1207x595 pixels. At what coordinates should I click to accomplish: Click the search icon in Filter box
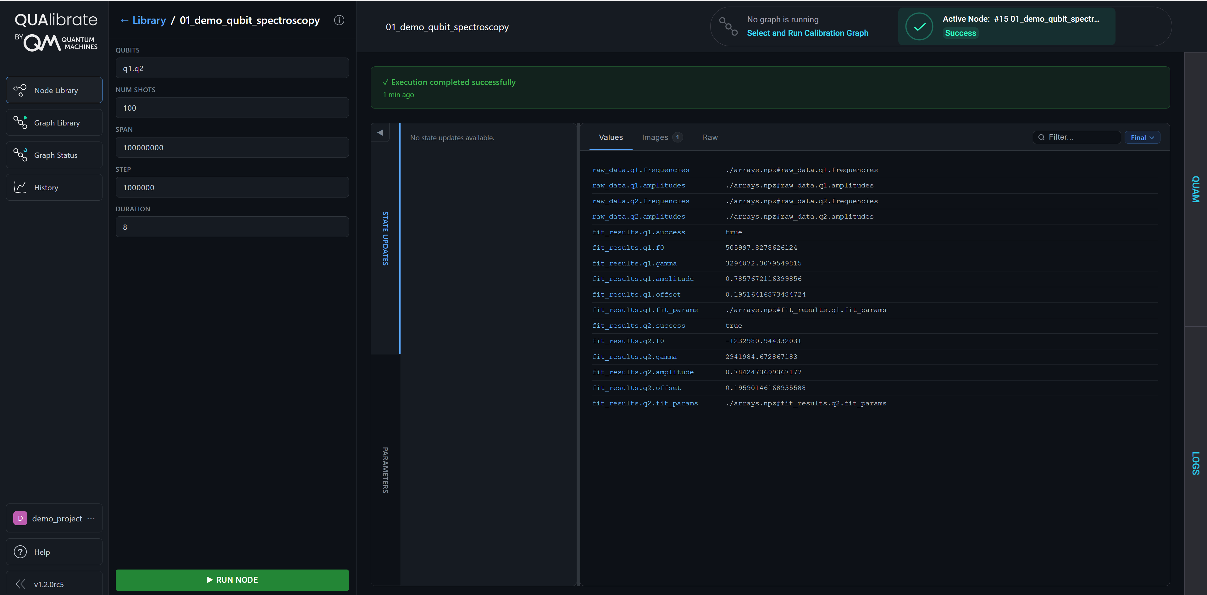pos(1041,137)
